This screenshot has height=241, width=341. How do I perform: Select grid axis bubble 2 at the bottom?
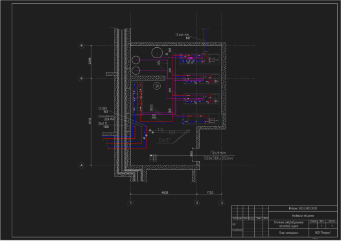[197, 203]
